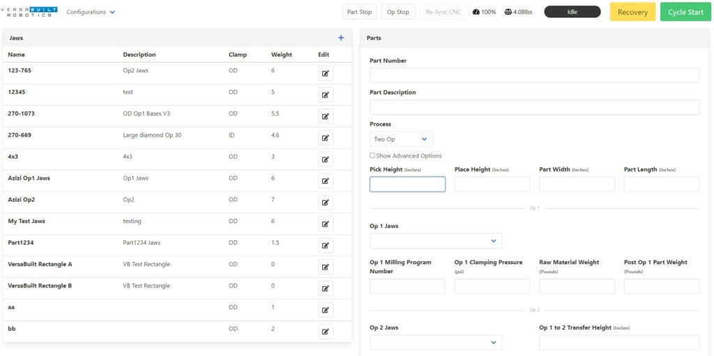Screen dimensions: 714x356
Task: Click Part1234 Jaws description text
Action: click(x=142, y=242)
